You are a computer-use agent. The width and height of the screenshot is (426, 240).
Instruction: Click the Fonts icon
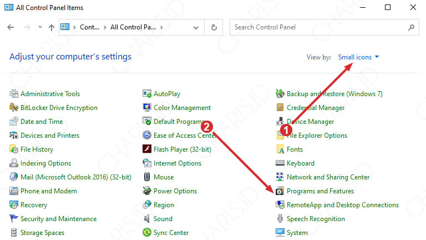[x=280, y=149]
